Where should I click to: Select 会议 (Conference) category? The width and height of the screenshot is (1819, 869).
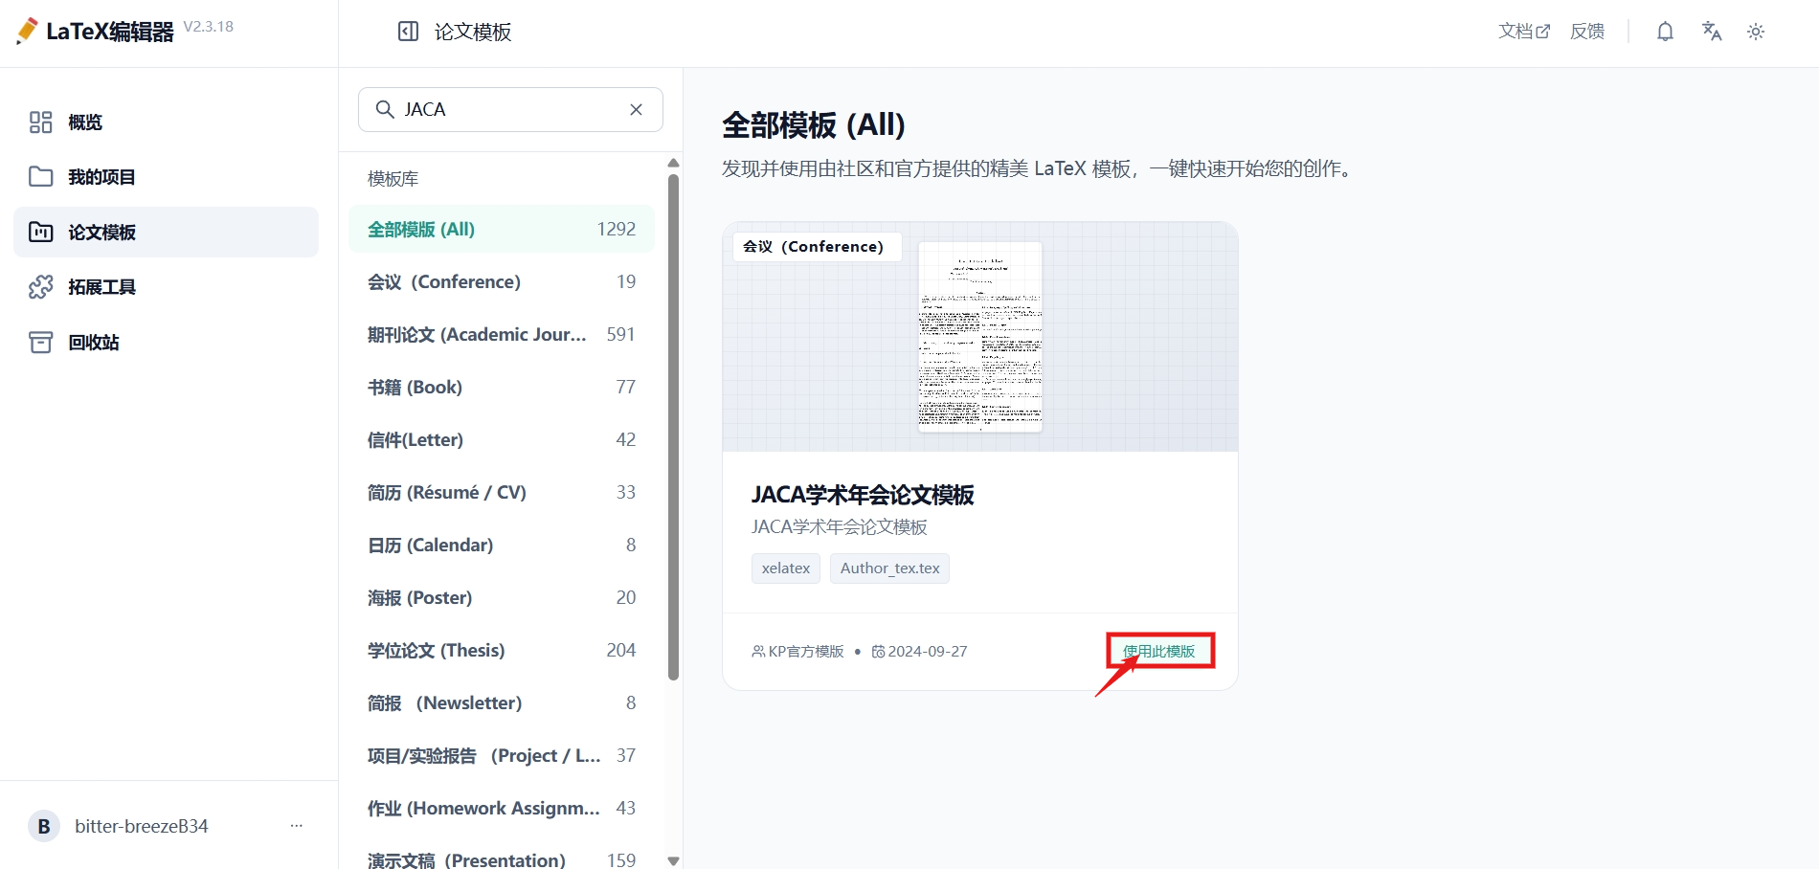[x=502, y=281]
